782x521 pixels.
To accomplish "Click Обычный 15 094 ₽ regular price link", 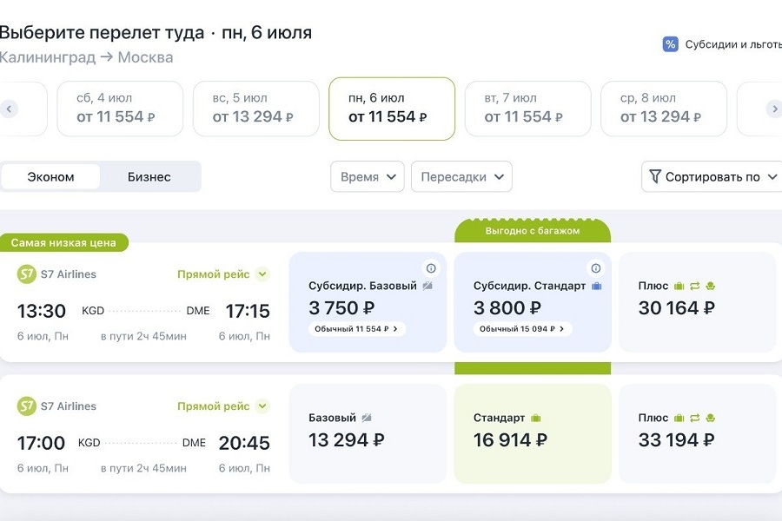I will click(522, 329).
